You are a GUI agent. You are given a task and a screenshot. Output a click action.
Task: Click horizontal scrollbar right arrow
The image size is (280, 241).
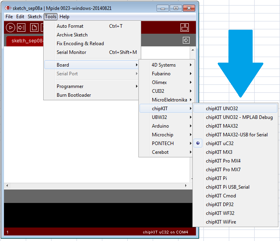[186, 186]
